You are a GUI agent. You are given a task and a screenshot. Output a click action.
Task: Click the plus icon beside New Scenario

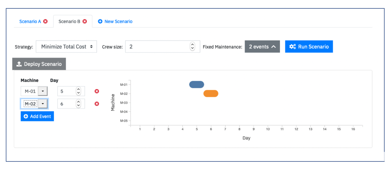point(100,22)
